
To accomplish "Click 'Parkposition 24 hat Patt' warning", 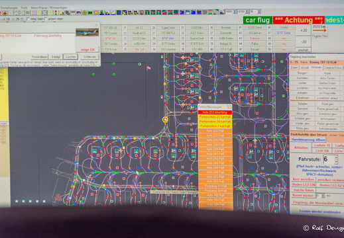I will (x=215, y=122).
